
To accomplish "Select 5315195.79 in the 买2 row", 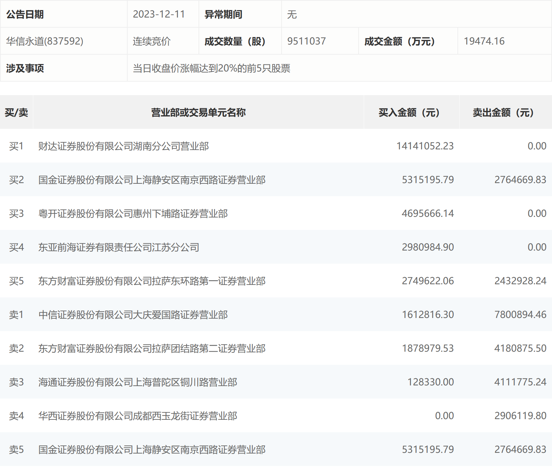I will (x=428, y=180).
